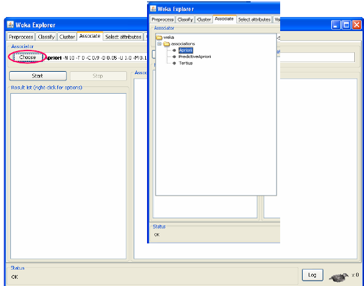Switch to Preprocess tab in front window

(162, 19)
